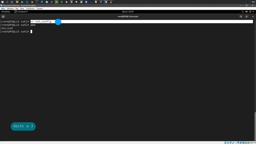This screenshot has height=144, width=256.
Task: Open the Edge browser icon in the taskbar
Action: (42, 2)
